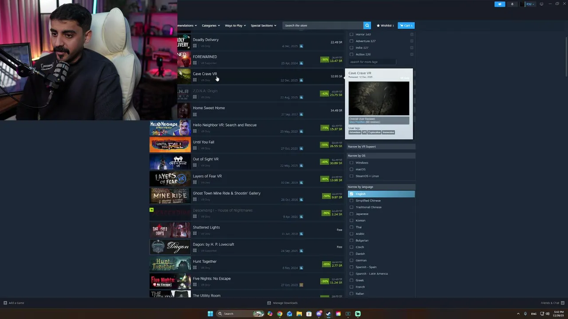
Task: Open File Explorer from the taskbar
Action: 299,314
